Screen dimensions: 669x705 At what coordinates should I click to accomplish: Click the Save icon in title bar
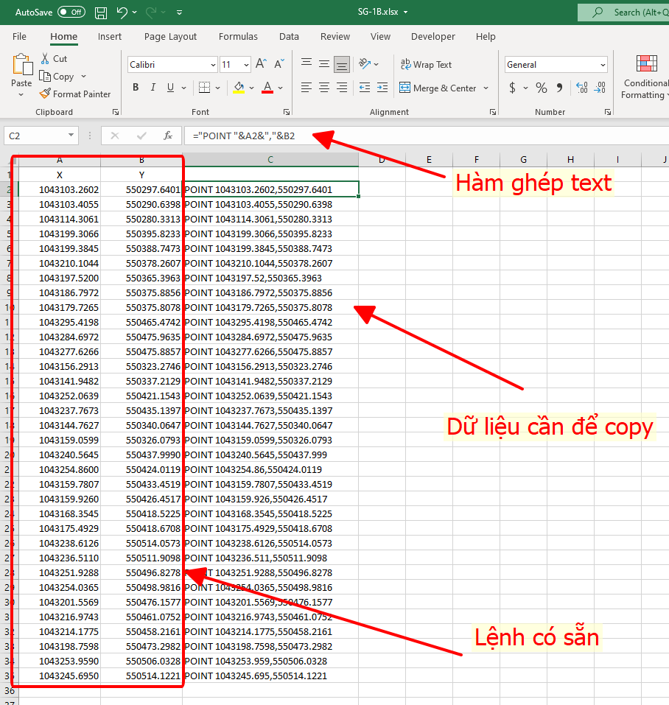101,13
